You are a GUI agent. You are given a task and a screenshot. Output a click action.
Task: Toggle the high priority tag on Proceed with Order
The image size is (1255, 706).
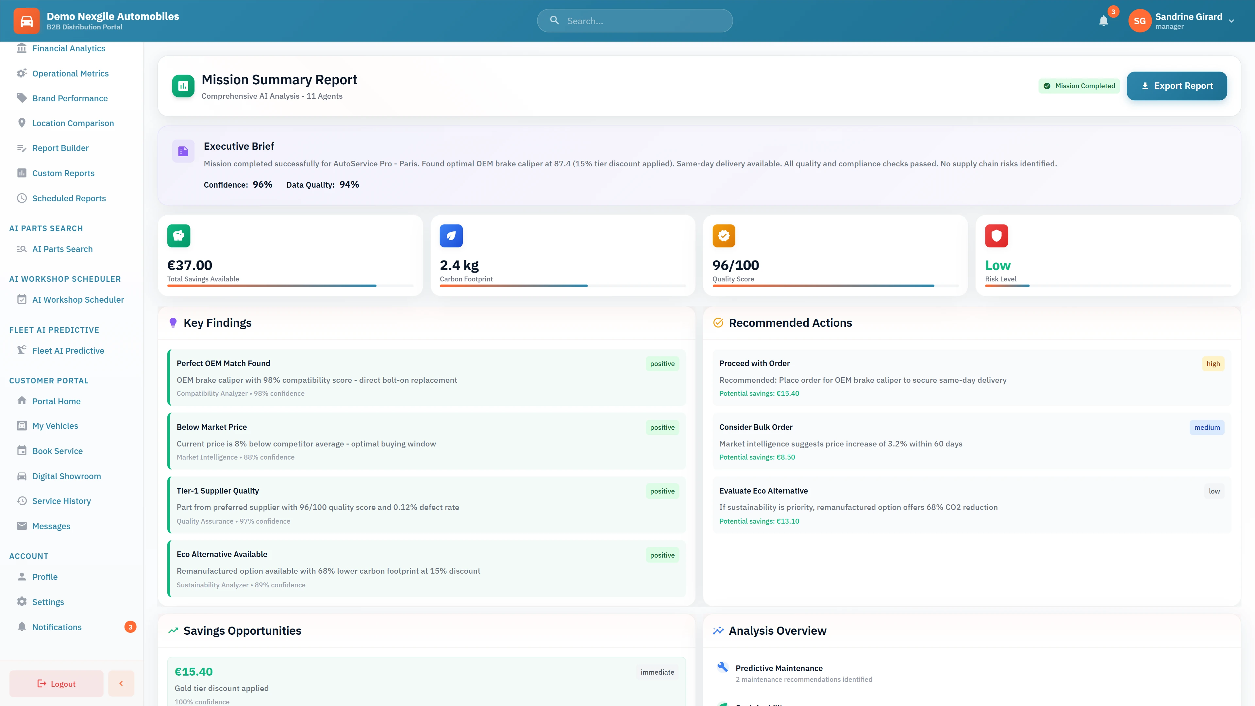[1213, 363]
